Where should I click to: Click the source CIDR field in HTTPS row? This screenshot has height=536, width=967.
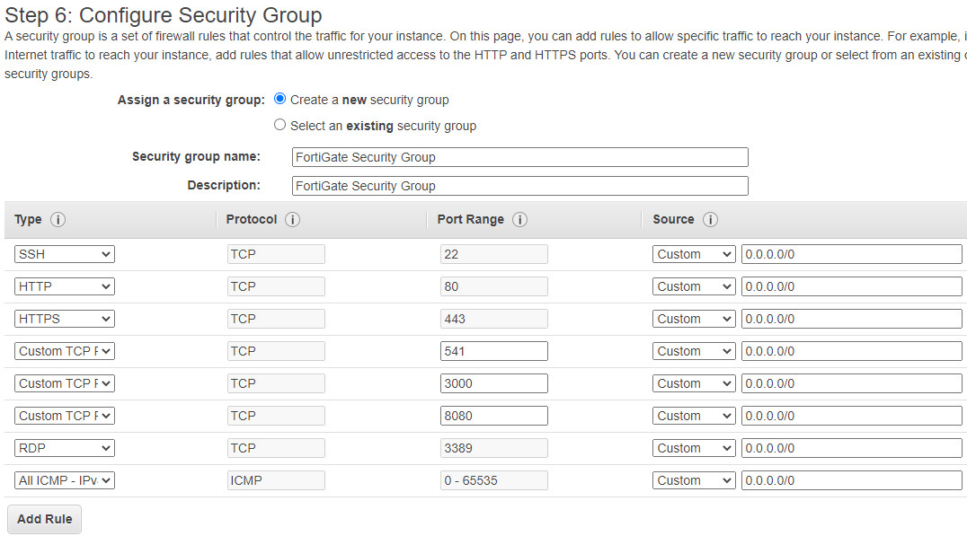(x=852, y=319)
